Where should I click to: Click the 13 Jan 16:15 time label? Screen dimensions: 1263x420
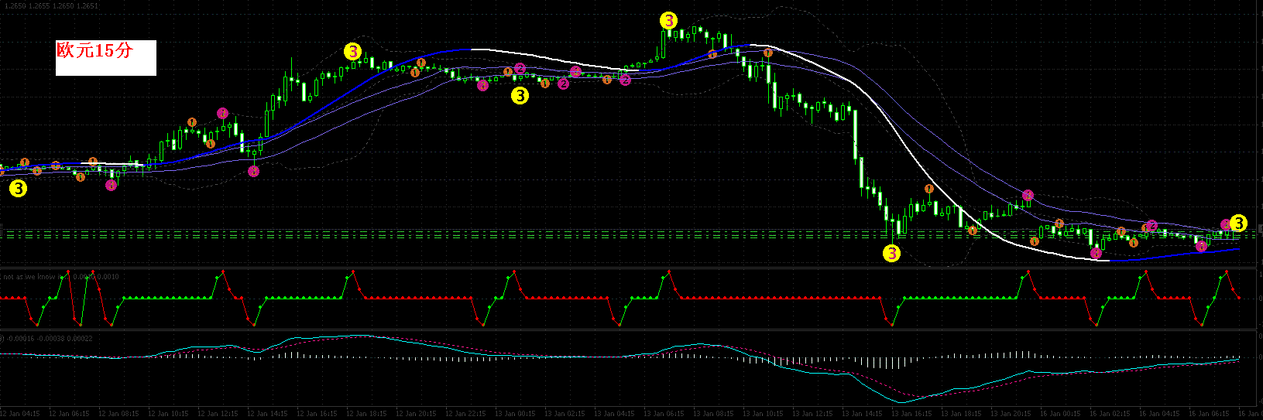tap(911, 414)
